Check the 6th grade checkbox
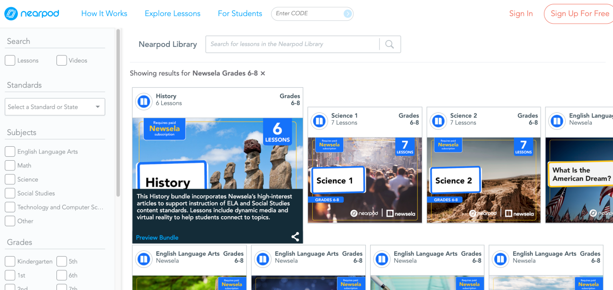Image resolution: width=613 pixels, height=290 pixels. [61, 276]
